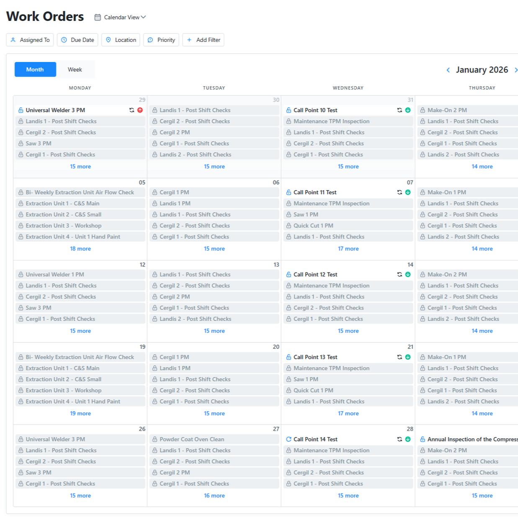The image size is (518, 518).
Task: Click the blue in-progress icon on Call Point 14 Test
Action: (x=289, y=439)
